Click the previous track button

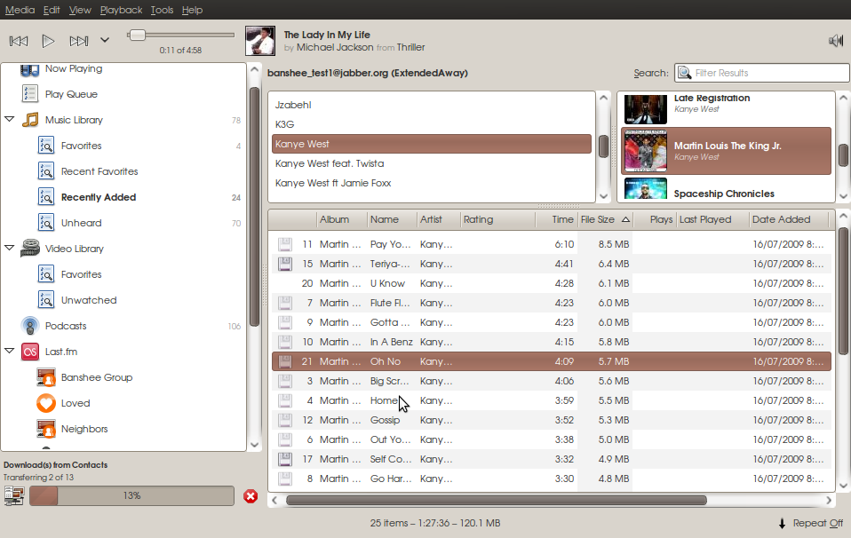pos(19,41)
